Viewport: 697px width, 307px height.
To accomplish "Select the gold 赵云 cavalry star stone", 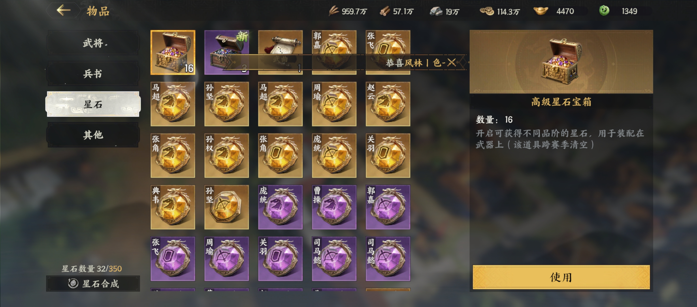I will (x=388, y=104).
